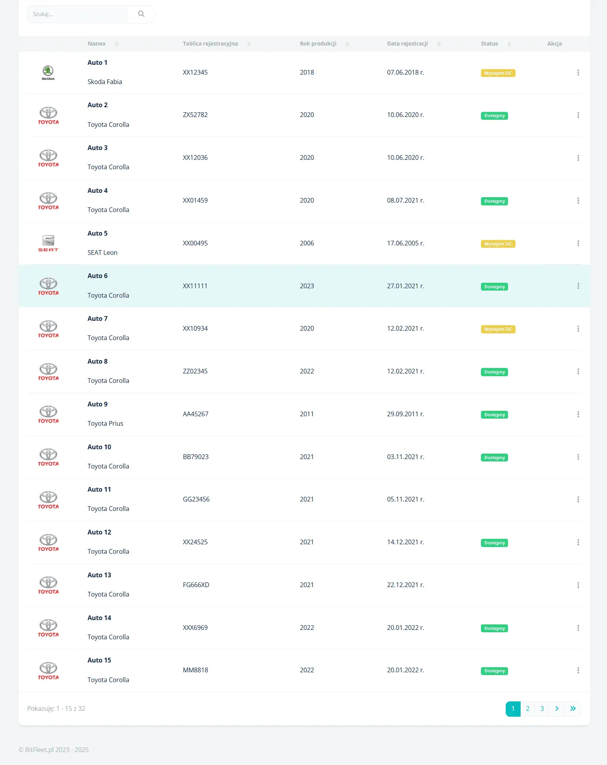
Task: Open action menu for Auto 1
Action: pyautogui.click(x=578, y=73)
